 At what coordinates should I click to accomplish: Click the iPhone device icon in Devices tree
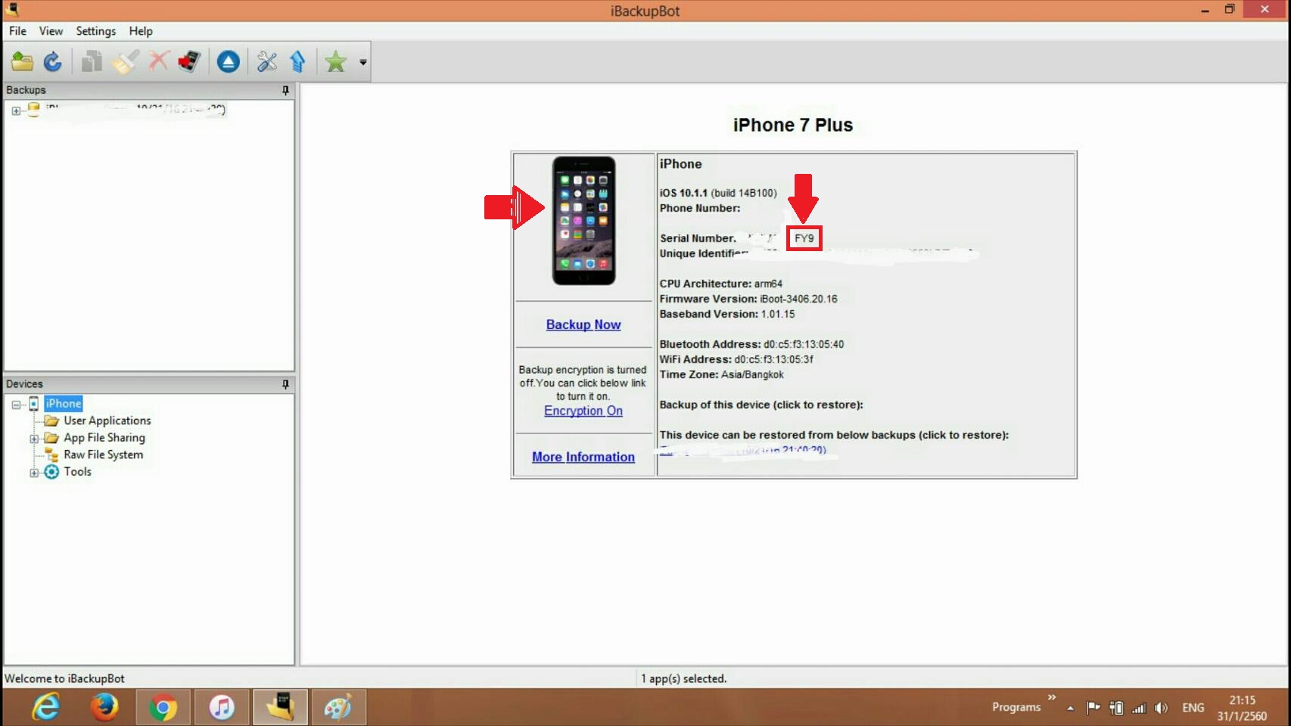(x=33, y=404)
